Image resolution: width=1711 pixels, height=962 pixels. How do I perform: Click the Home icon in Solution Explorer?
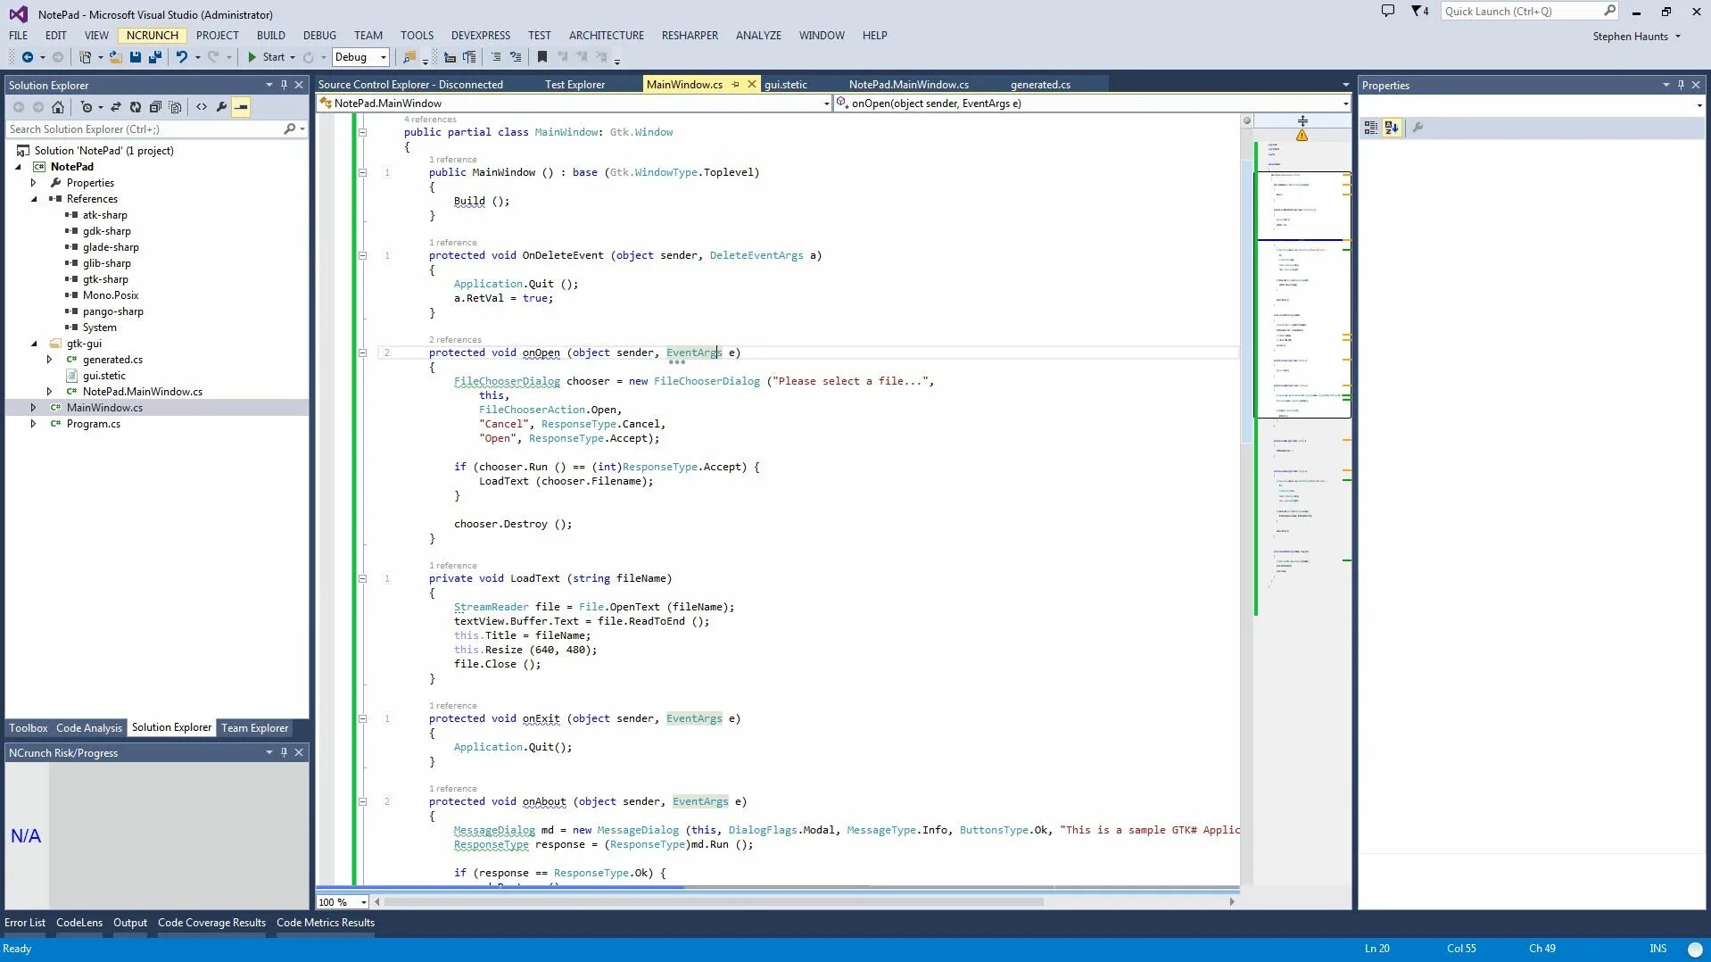click(x=58, y=107)
